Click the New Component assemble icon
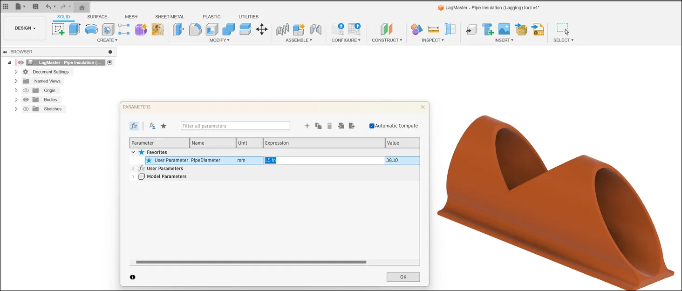 point(299,29)
